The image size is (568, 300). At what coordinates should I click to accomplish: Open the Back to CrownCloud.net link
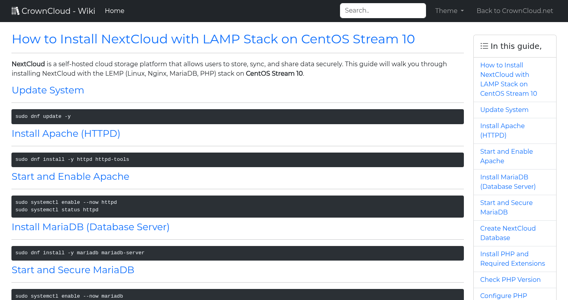click(x=515, y=11)
